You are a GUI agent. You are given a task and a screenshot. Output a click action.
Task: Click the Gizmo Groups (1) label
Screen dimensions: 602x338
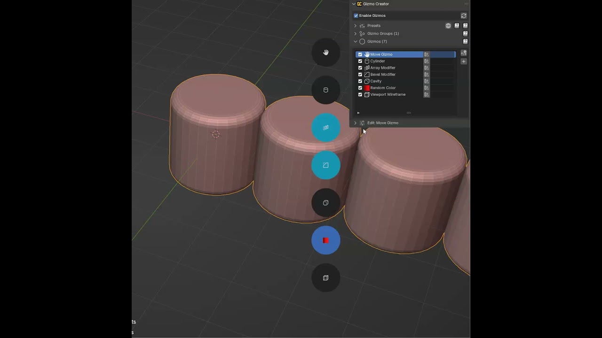(383, 33)
